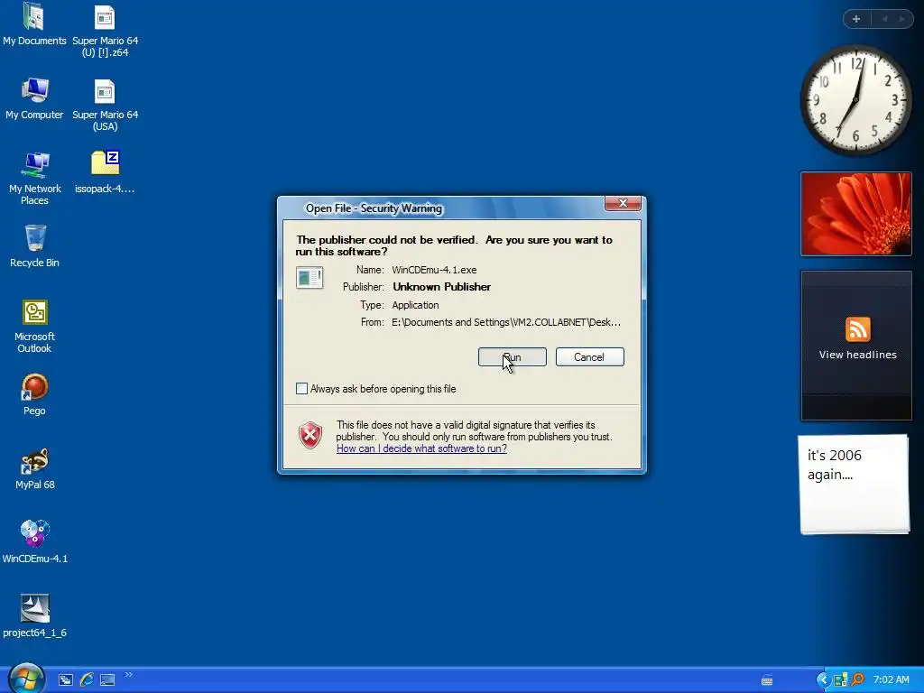This screenshot has height=693, width=924.
Task: Click the red flower slideshow gadget
Action: (855, 214)
